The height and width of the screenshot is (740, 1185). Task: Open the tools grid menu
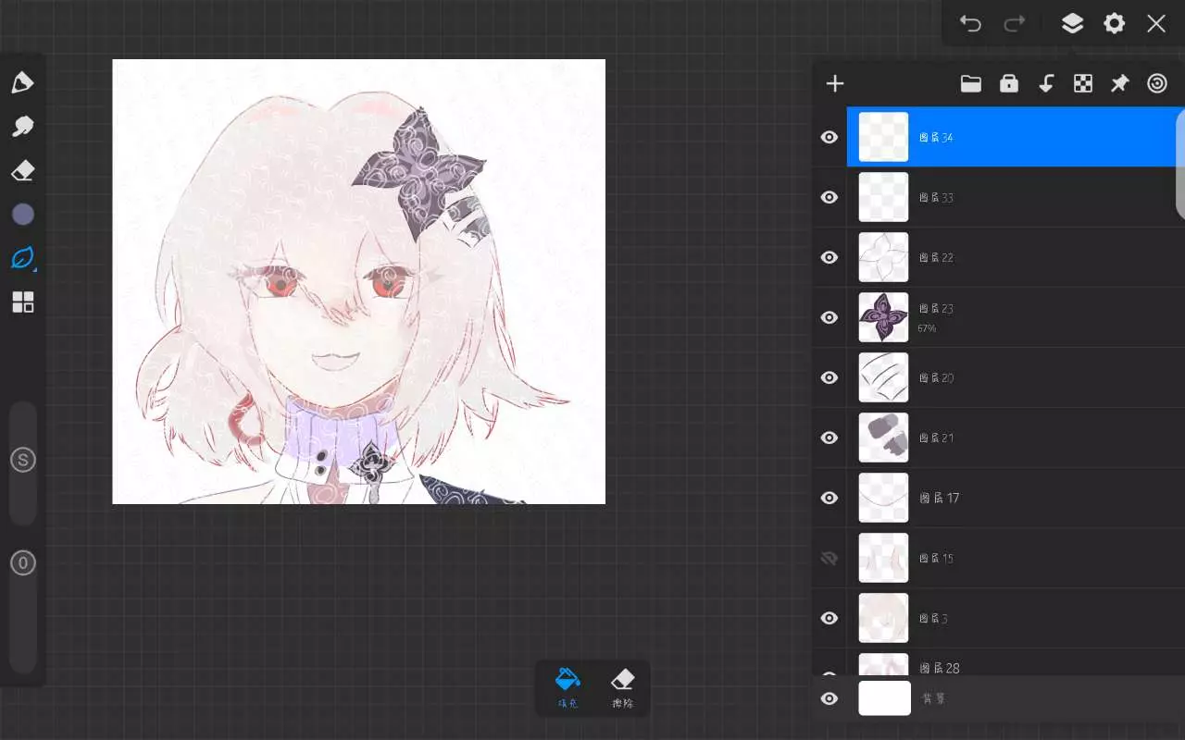[22, 302]
